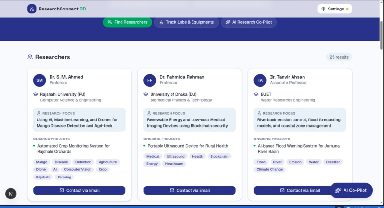
Task: Open the Find Researchers tab
Action: (x=127, y=22)
